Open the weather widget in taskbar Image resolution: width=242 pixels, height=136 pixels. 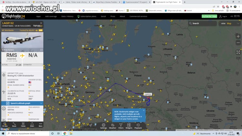pos(202,133)
